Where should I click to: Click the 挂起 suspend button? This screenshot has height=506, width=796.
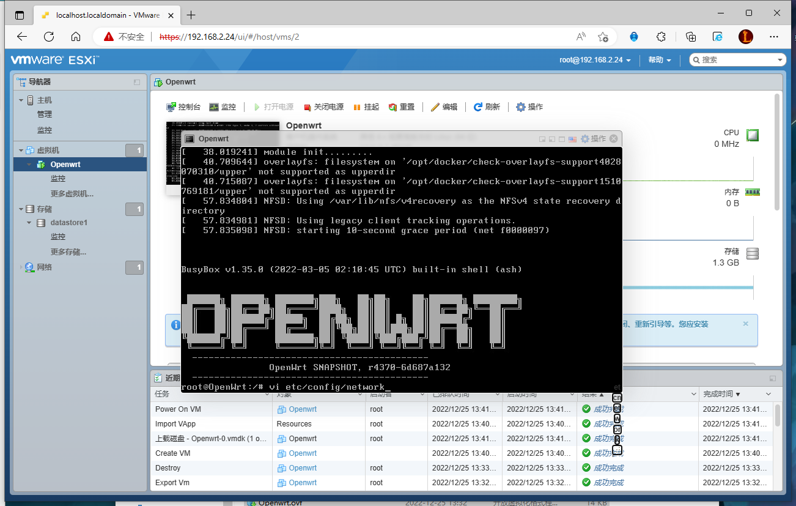[x=366, y=107]
